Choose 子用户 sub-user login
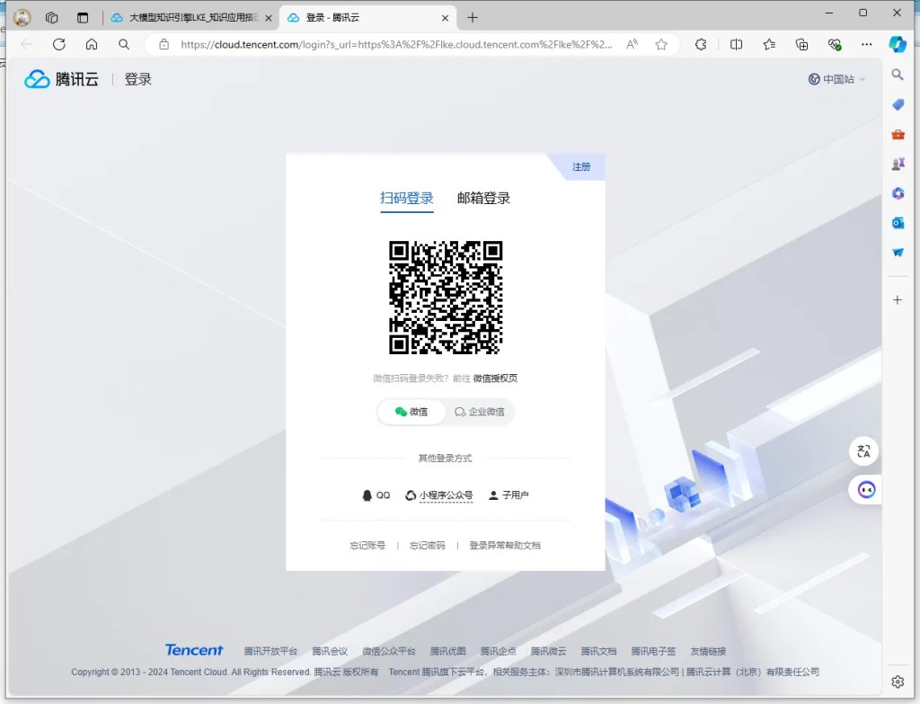This screenshot has height=704, width=920. (509, 495)
